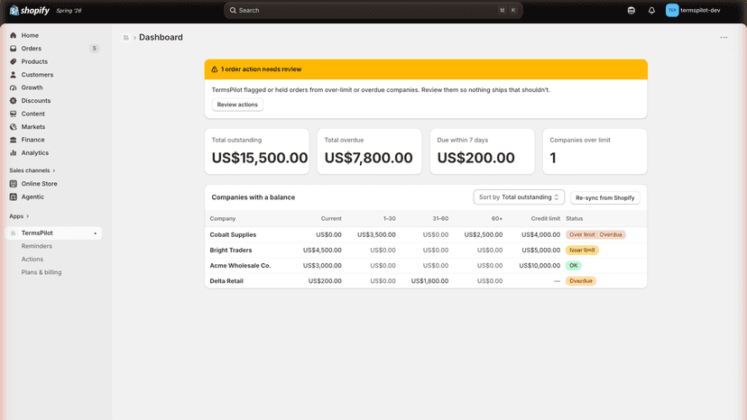Screen dimensions: 747x420
Task: Click Re-sync from Shopify button
Action: point(605,197)
